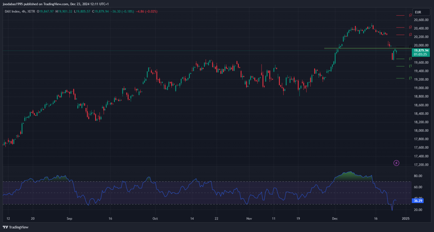Click the 80.00 label on RSI scale

coord(418,176)
